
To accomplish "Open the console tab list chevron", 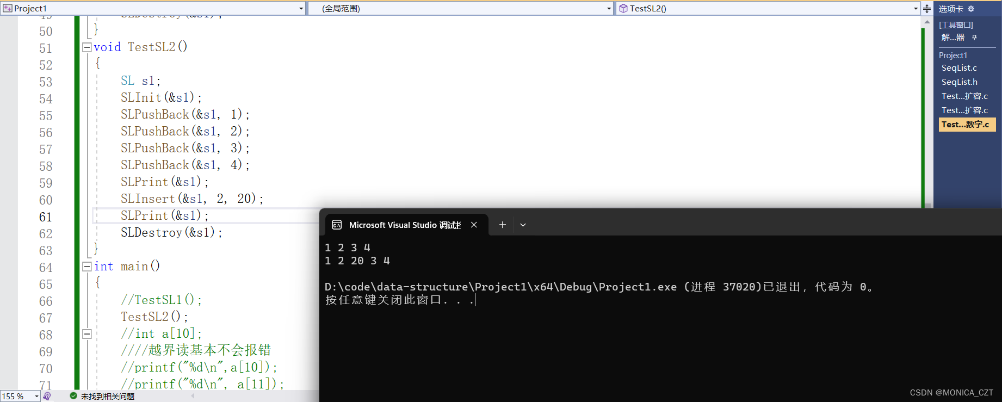I will (523, 225).
